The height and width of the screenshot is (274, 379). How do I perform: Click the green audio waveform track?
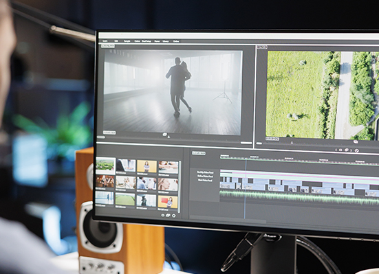tap(299, 197)
